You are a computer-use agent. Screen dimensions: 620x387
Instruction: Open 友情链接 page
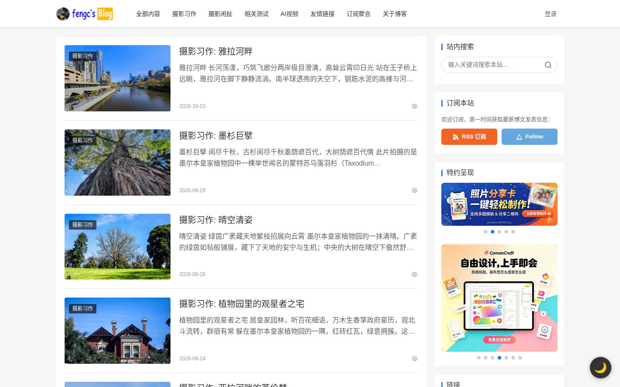tap(322, 14)
